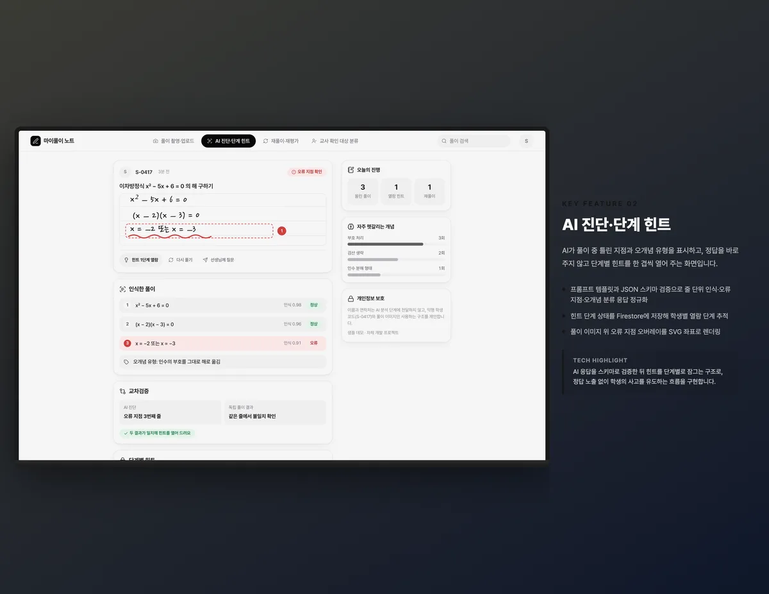Click the 풀이 검색 search field
Screen dimensions: 769x594
point(474,140)
